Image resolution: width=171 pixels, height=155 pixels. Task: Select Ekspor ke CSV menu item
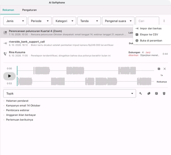pyautogui.click(x=152, y=34)
